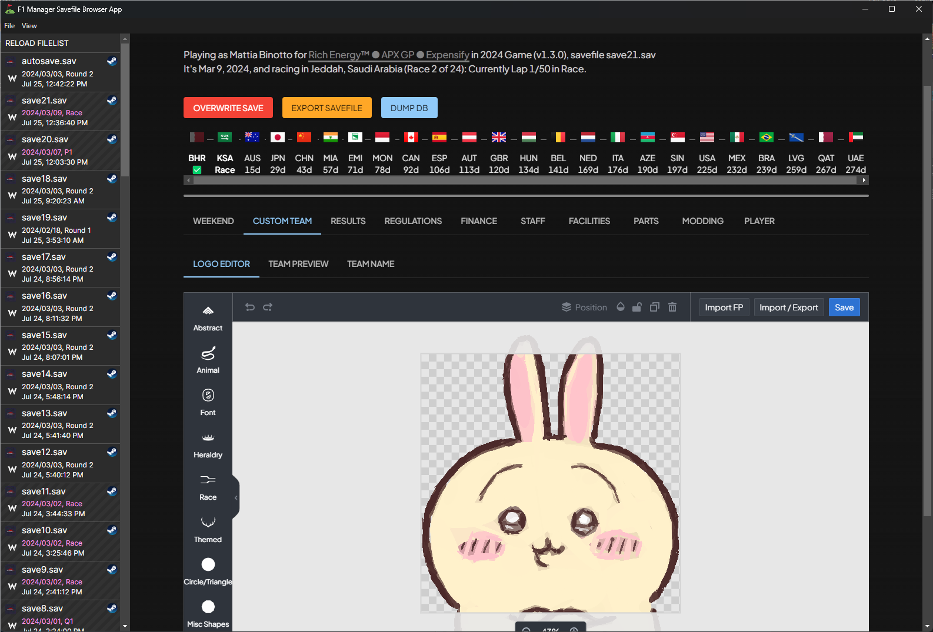Image resolution: width=933 pixels, height=632 pixels.
Task: Duplicate the selected layer
Action: 654,307
